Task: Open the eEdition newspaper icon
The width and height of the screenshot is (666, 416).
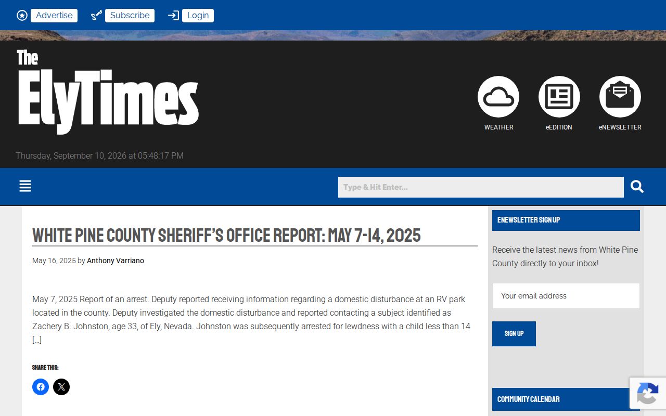Action: pos(559,97)
